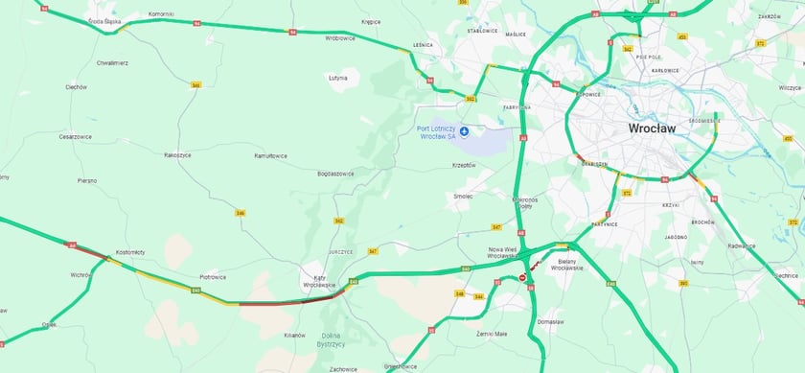Select the Kąty Wrocławskie town label

click(319, 281)
